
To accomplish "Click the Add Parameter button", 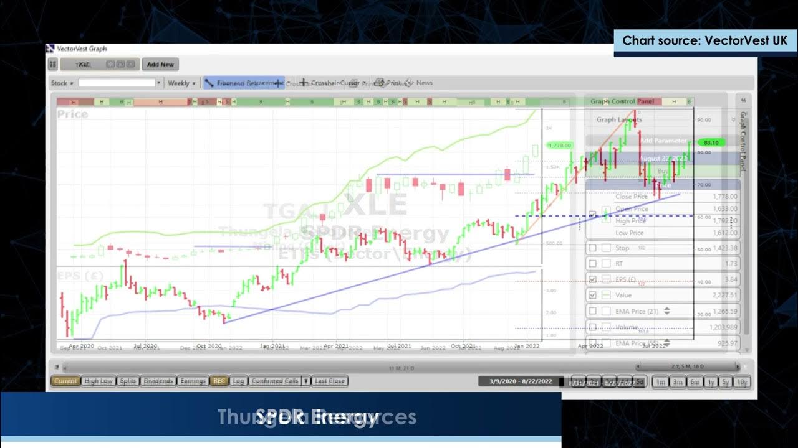I will click(x=662, y=141).
